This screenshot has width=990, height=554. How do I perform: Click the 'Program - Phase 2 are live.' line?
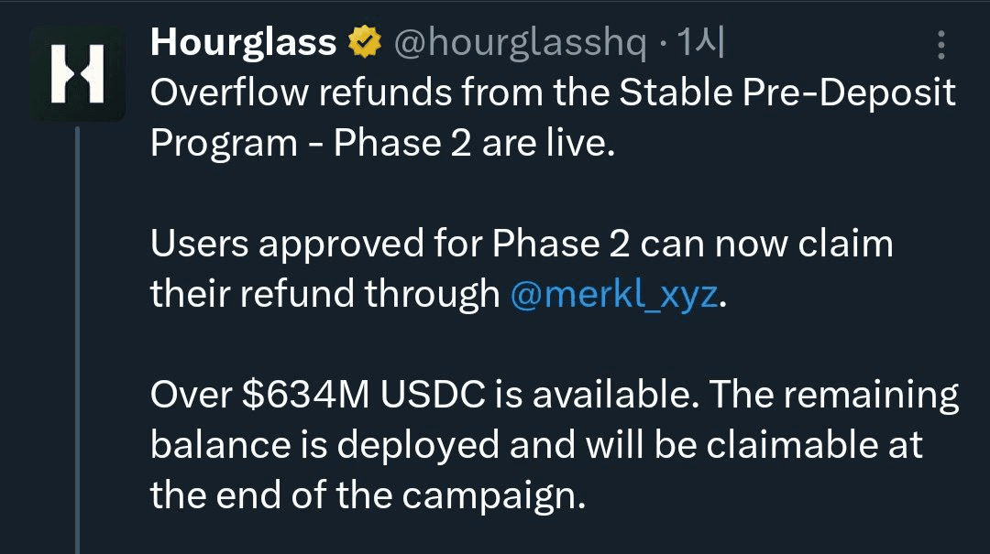[x=381, y=143]
